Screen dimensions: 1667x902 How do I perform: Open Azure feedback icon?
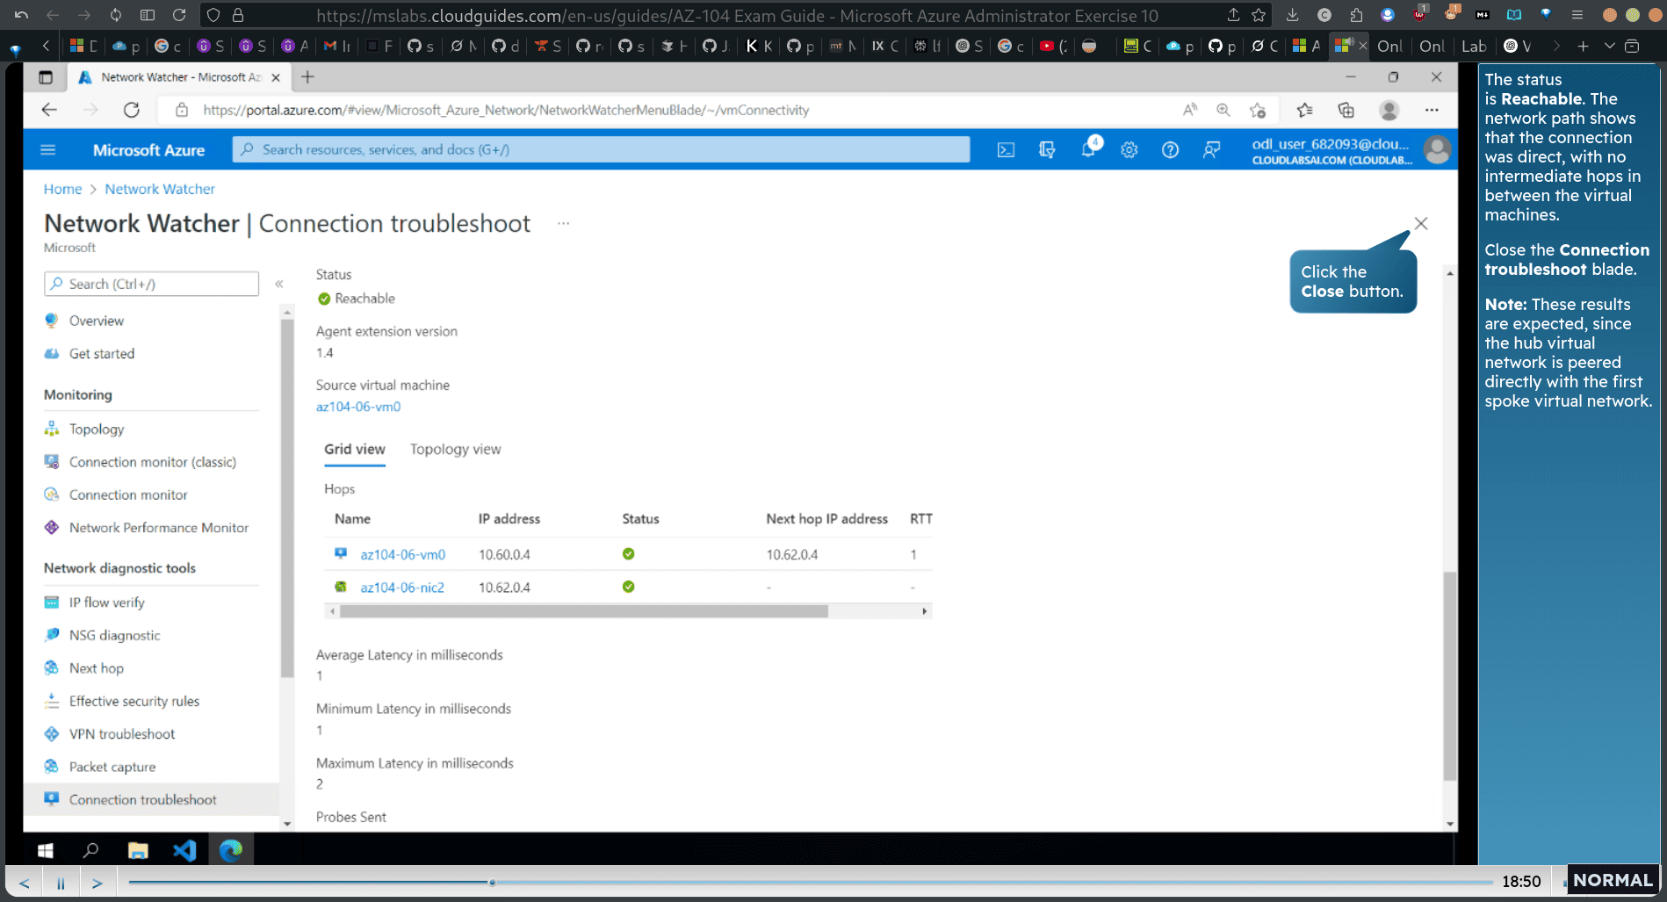[1211, 150]
